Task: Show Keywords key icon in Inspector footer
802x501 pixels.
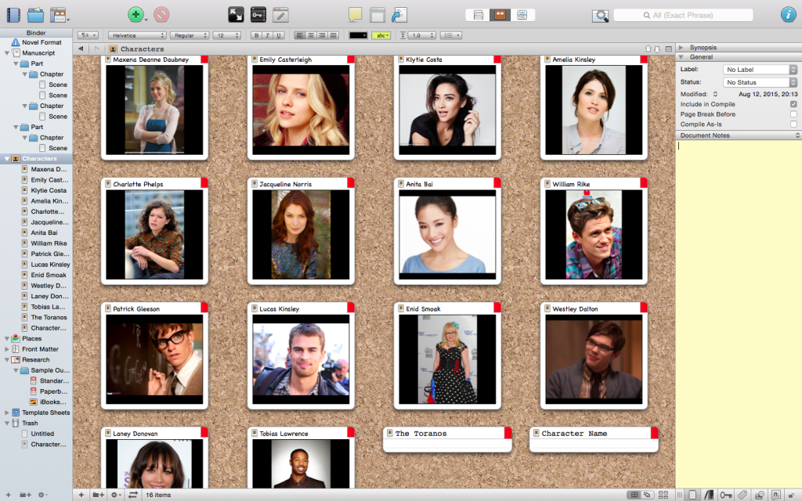Action: (x=725, y=495)
